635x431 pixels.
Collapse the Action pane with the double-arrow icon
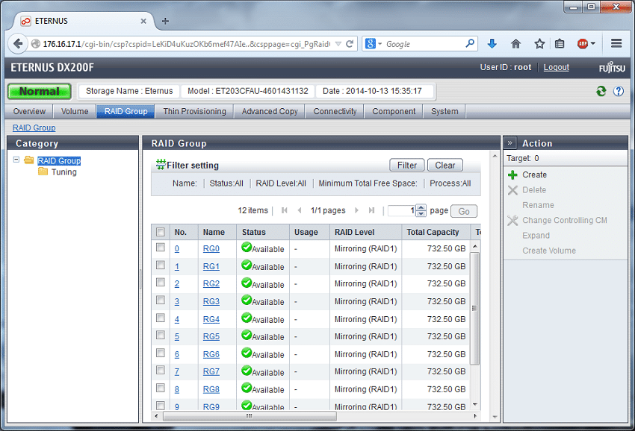(509, 143)
